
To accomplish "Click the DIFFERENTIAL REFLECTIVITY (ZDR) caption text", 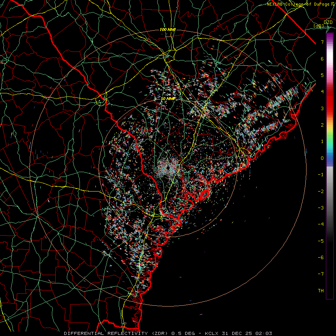I will (116, 333).
